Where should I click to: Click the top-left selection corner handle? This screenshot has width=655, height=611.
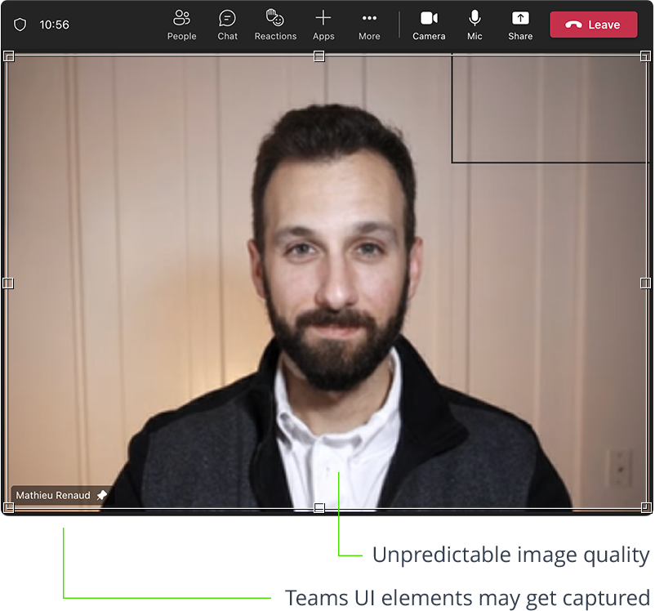pos(8,56)
